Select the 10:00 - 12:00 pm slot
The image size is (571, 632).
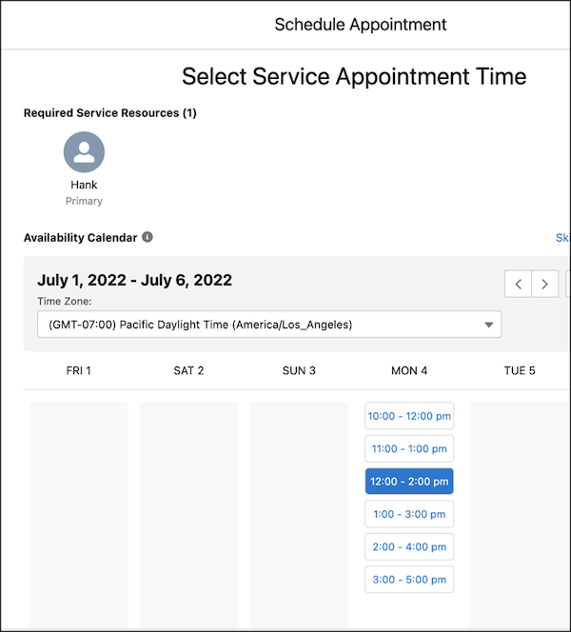(x=409, y=416)
